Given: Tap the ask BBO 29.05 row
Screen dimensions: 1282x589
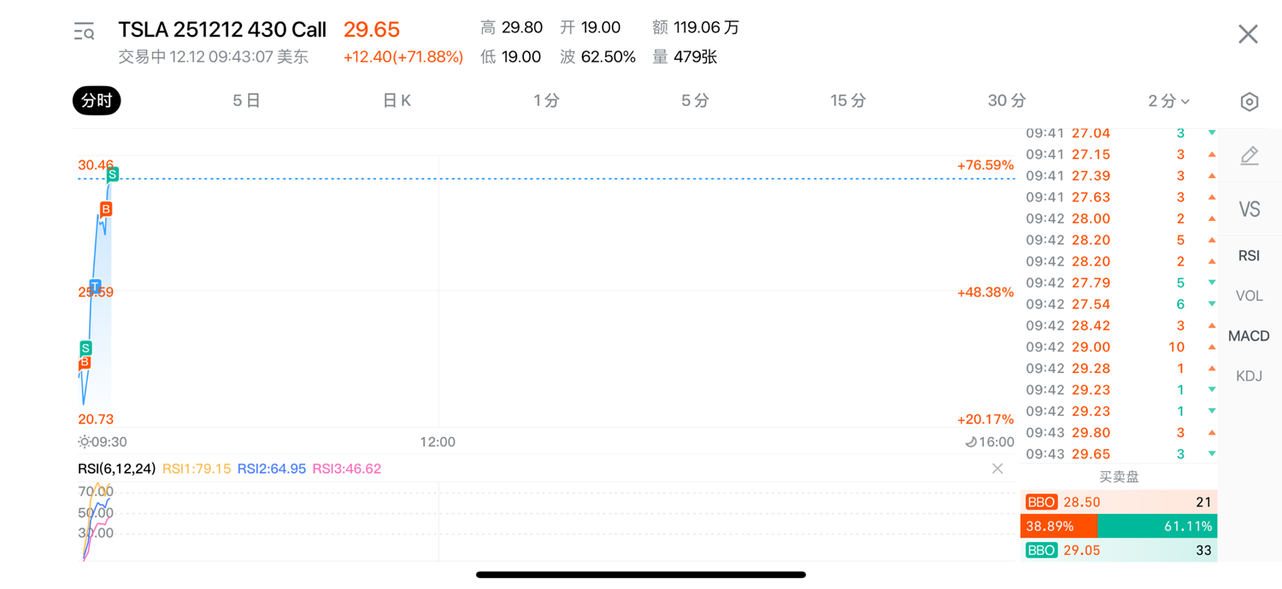Looking at the screenshot, I should click(x=1119, y=551).
